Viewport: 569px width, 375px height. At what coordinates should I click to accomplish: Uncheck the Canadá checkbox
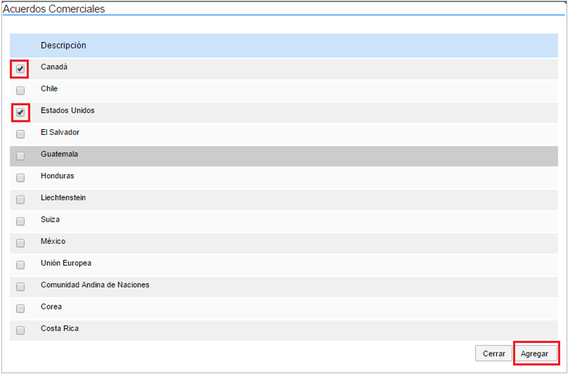[x=20, y=69]
